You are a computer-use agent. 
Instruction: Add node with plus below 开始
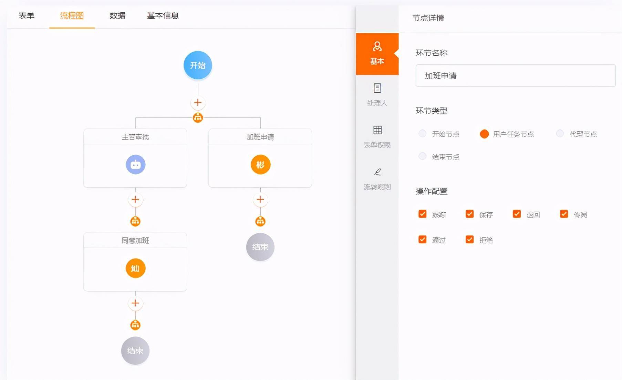pyautogui.click(x=198, y=103)
